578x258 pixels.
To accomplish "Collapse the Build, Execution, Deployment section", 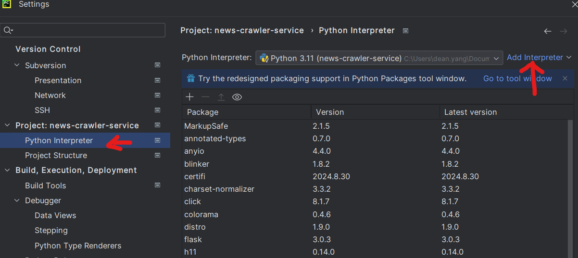I will (7, 170).
